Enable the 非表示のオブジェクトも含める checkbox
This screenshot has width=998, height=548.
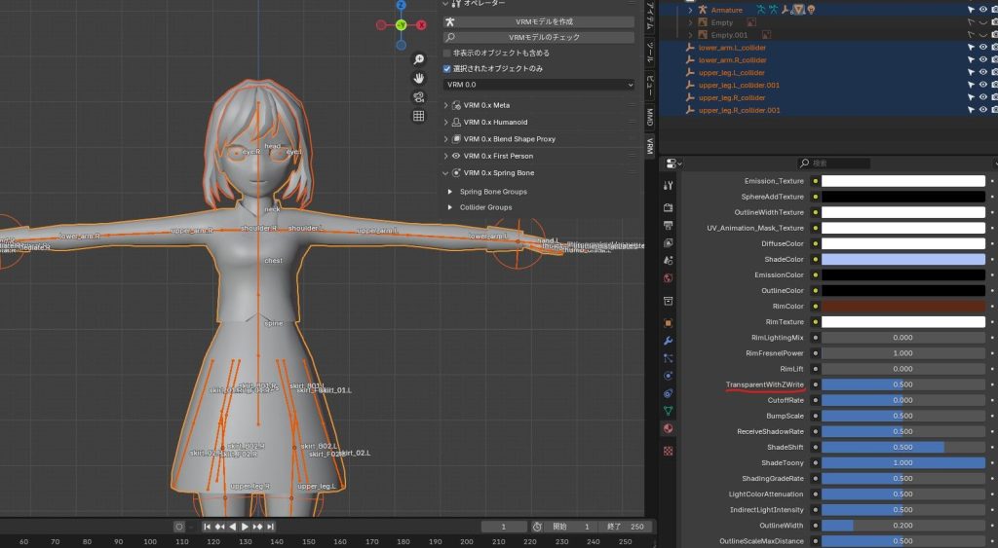coord(447,53)
